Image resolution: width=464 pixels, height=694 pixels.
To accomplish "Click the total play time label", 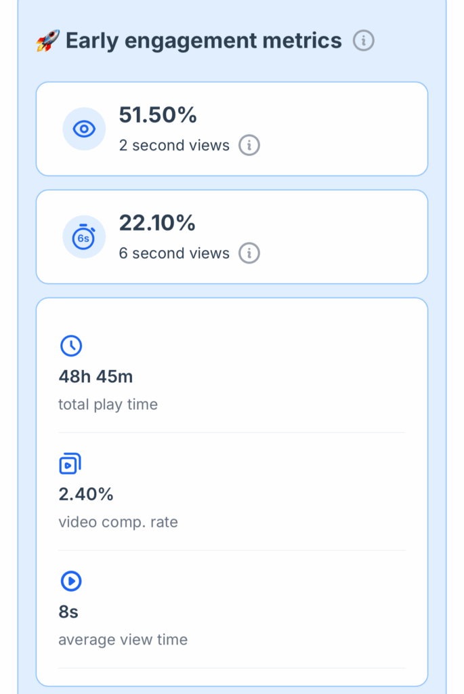I will [108, 405].
